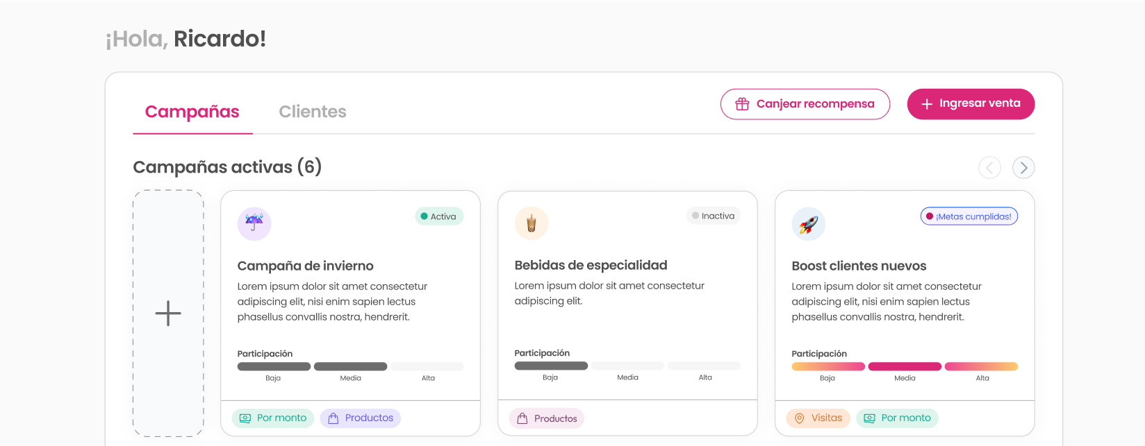Select the Productos tag on Campaña de invierno
The height and width of the screenshot is (446, 1145).
(x=361, y=418)
